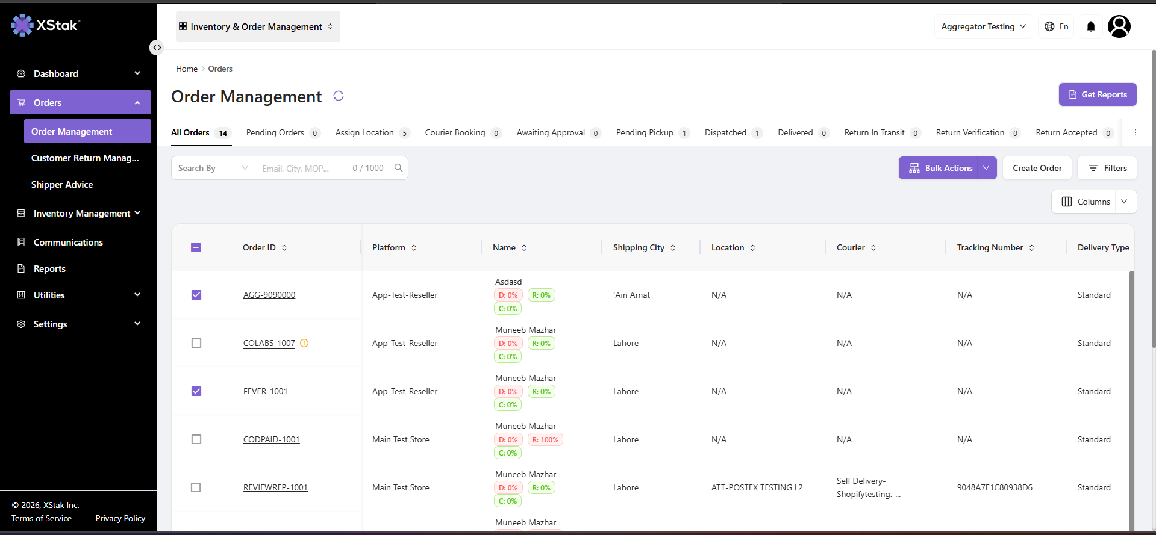Uncheck the AGG-9090000 order checkbox
This screenshot has height=535, width=1156.
click(x=196, y=295)
